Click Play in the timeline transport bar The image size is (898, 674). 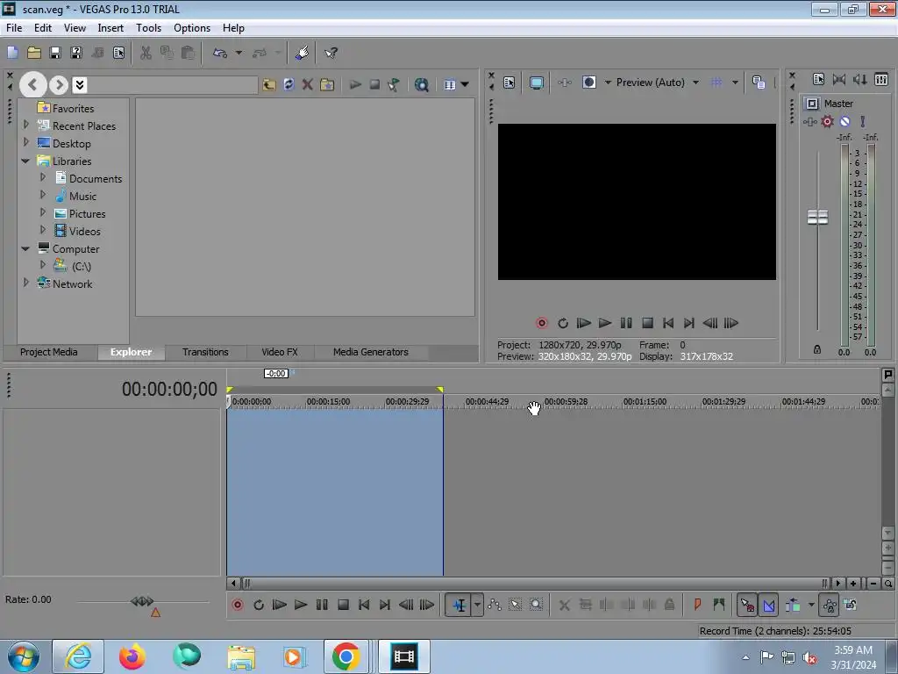[300, 605]
